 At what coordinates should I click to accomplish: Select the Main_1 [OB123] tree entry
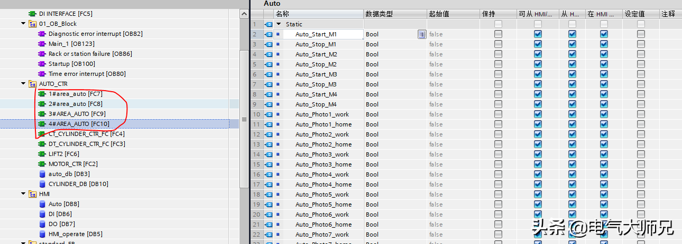tap(71, 44)
